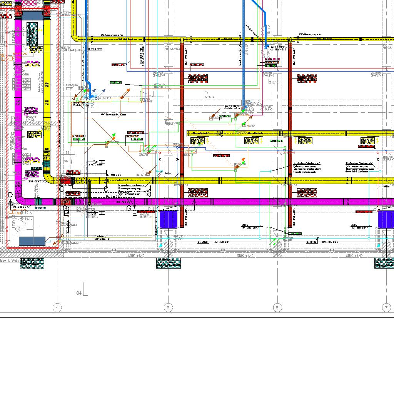Viewport: 394px width, 394px height.
Task: Select the 'STUK +4.40' label between axes 5 and 6
Action: pyautogui.click(x=244, y=256)
